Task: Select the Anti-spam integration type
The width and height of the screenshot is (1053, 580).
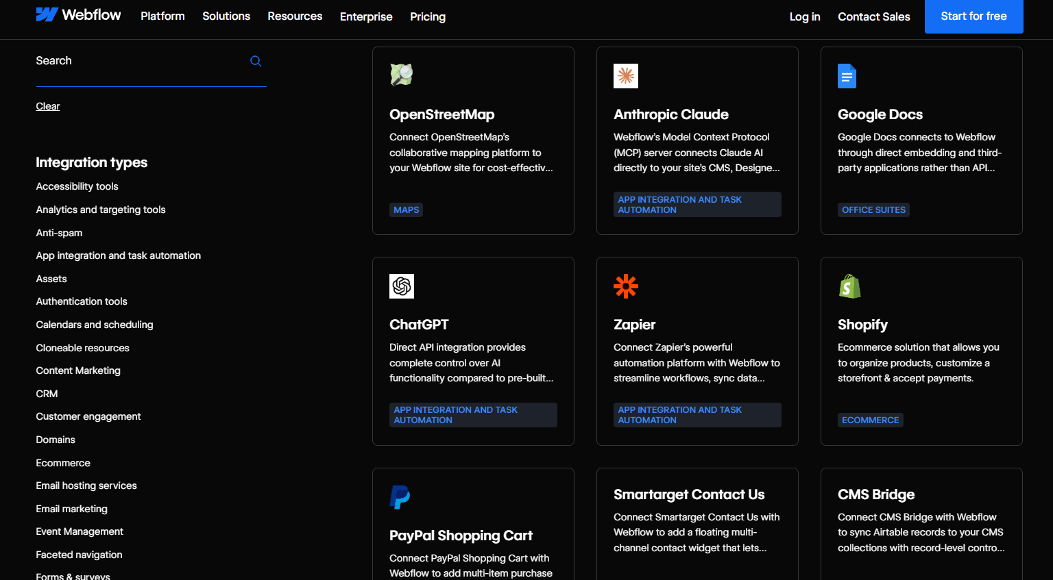Action: pos(59,233)
